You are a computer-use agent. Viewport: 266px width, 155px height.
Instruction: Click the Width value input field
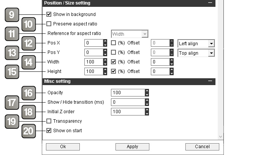[x=94, y=62]
